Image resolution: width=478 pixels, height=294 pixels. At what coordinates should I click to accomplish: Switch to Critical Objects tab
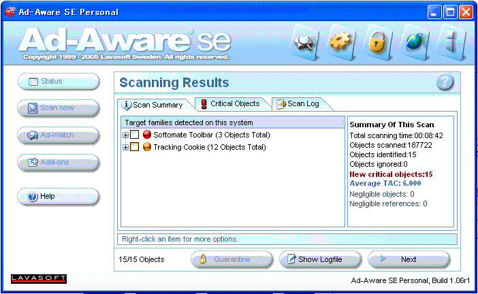click(232, 104)
